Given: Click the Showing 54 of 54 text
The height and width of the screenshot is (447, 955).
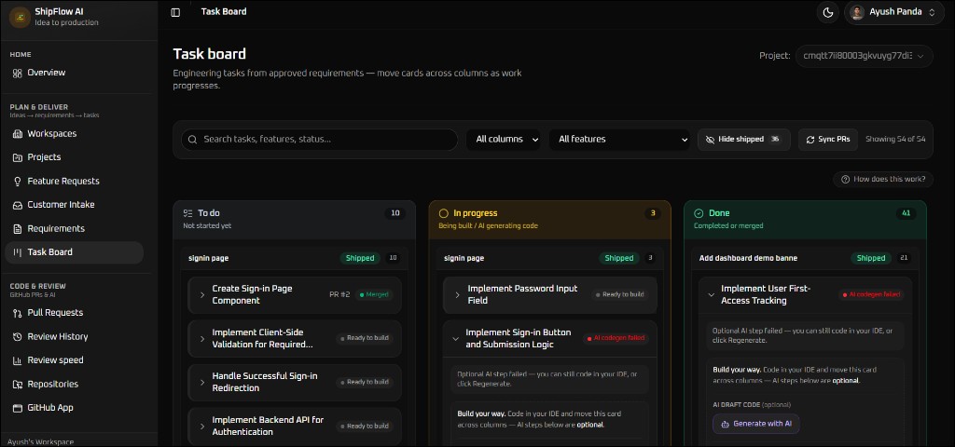Looking at the screenshot, I should tap(895, 140).
